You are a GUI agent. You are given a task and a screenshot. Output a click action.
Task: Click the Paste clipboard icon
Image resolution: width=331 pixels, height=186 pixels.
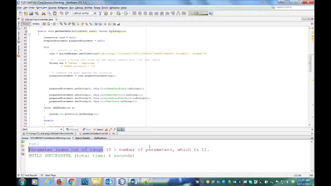[55, 13]
